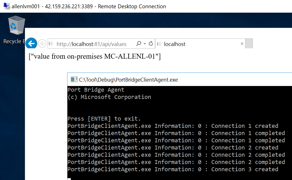
Task: Click the "Press [ENTER] to exit." console line
Action: pos(104,119)
